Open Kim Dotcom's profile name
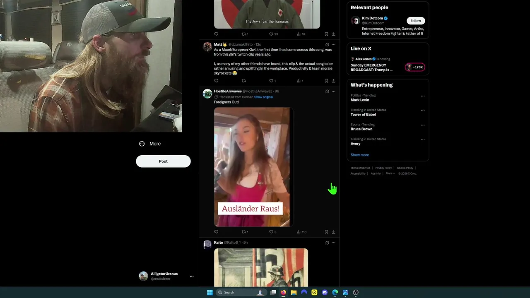 coord(372,18)
